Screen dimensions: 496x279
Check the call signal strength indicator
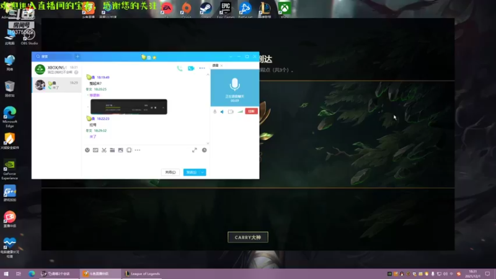pos(241,112)
